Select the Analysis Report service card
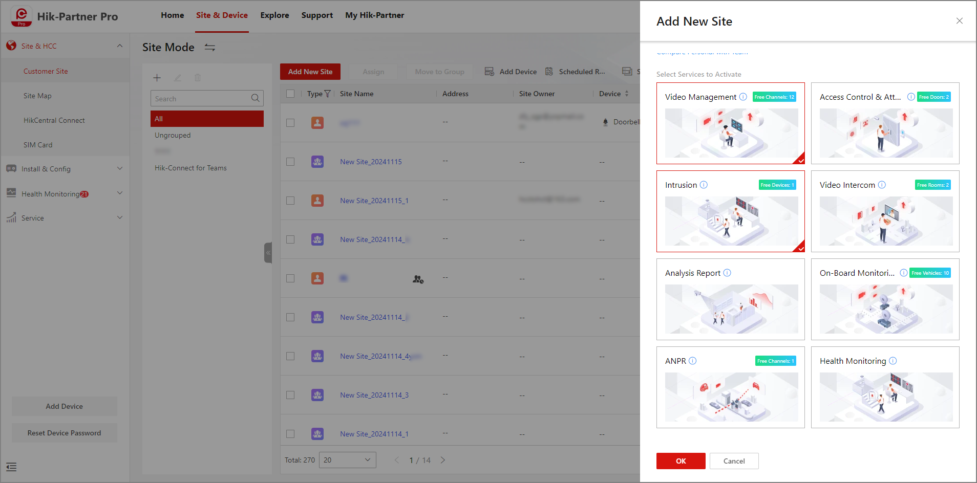The width and height of the screenshot is (977, 483). pyautogui.click(x=731, y=299)
